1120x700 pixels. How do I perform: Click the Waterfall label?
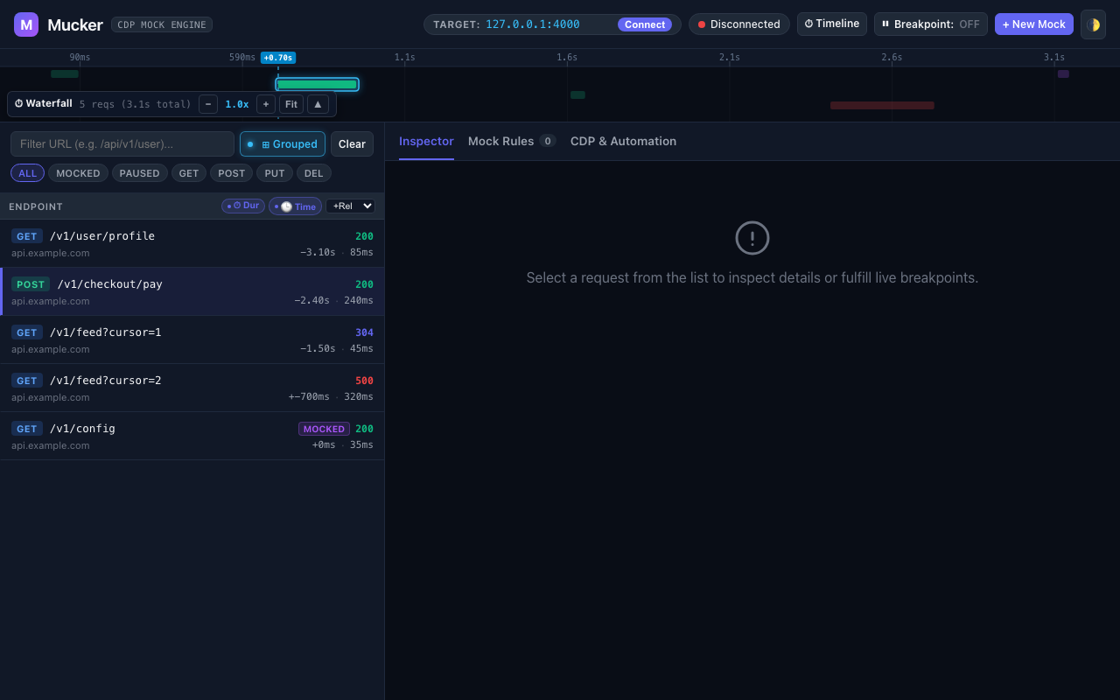[x=44, y=103]
